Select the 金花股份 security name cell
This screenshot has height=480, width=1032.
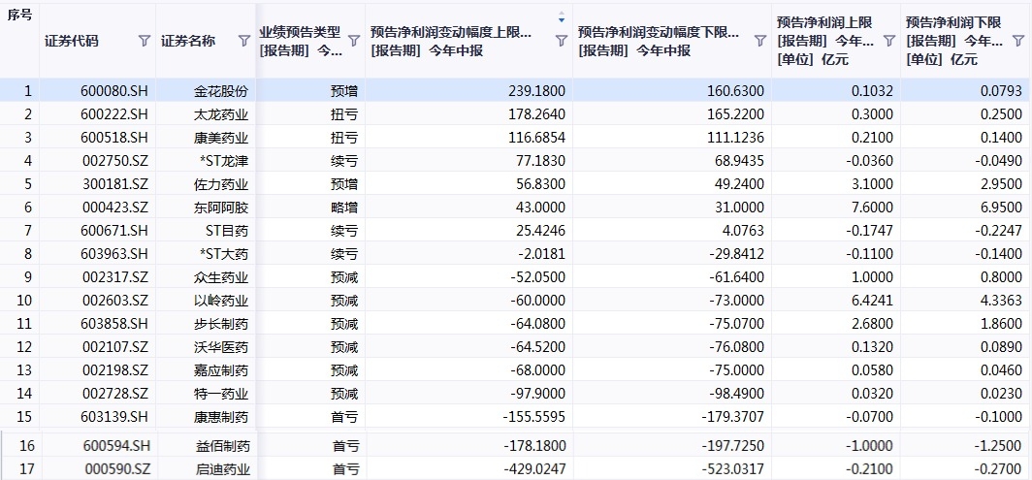pyautogui.click(x=221, y=91)
